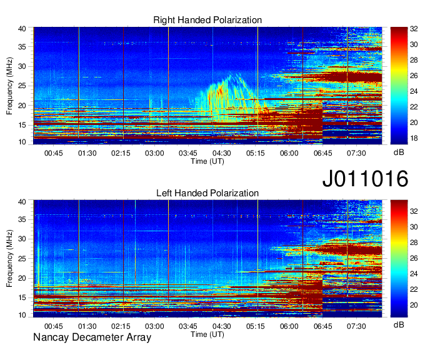This screenshot has height=345, width=425.
Task: Click the 02:15 time tick of Right Handed plot
Action: point(121,153)
